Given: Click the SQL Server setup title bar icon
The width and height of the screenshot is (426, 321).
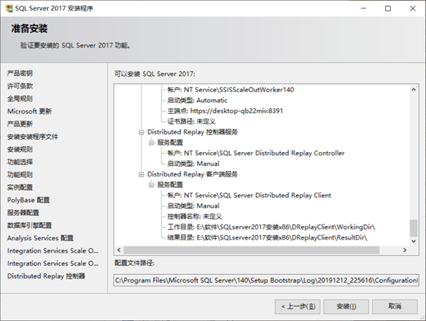Looking at the screenshot, I should (9, 8).
